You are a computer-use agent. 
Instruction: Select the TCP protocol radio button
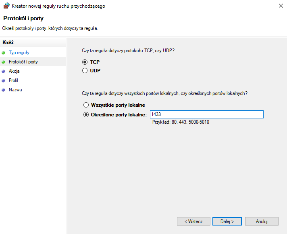[x=85, y=62]
